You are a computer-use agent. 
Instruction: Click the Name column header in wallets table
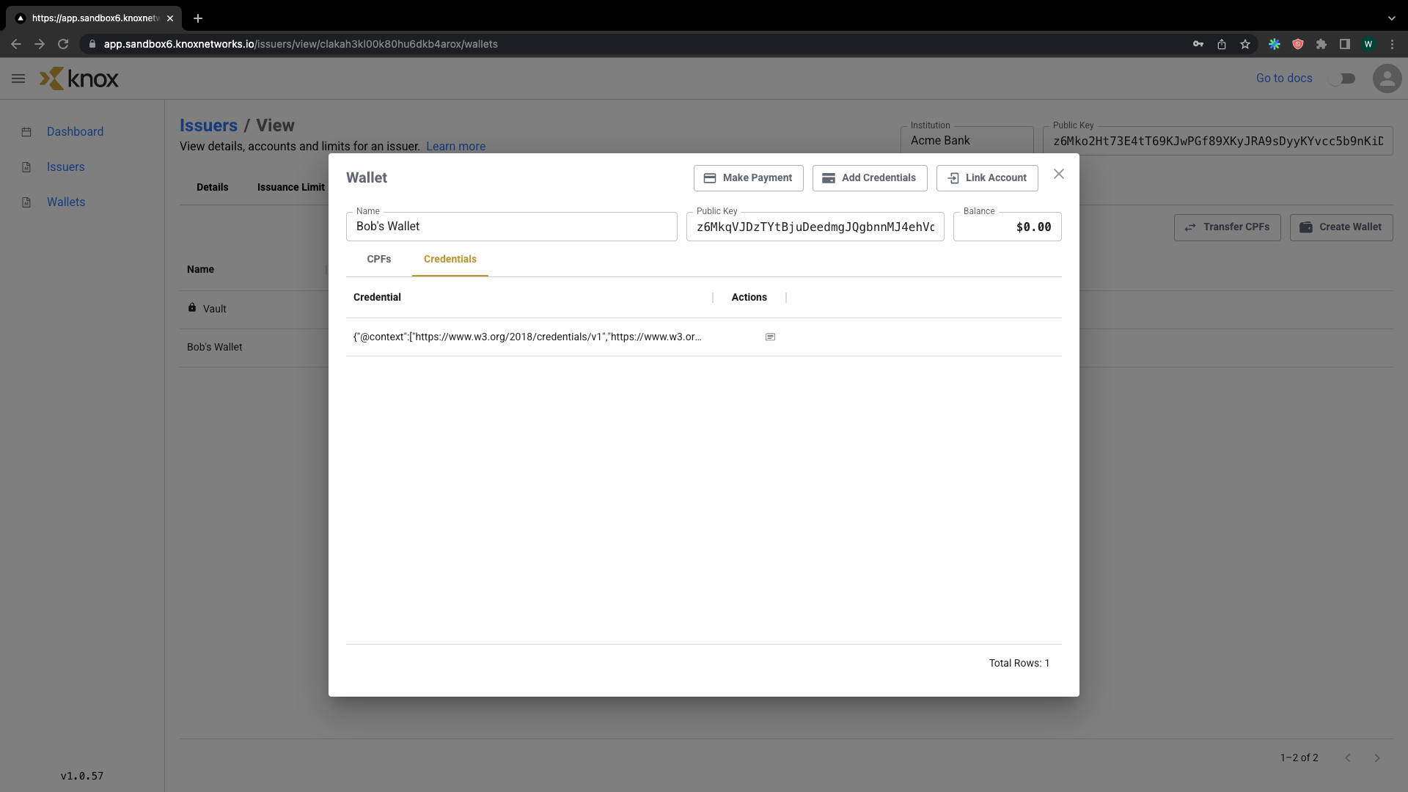tap(200, 270)
